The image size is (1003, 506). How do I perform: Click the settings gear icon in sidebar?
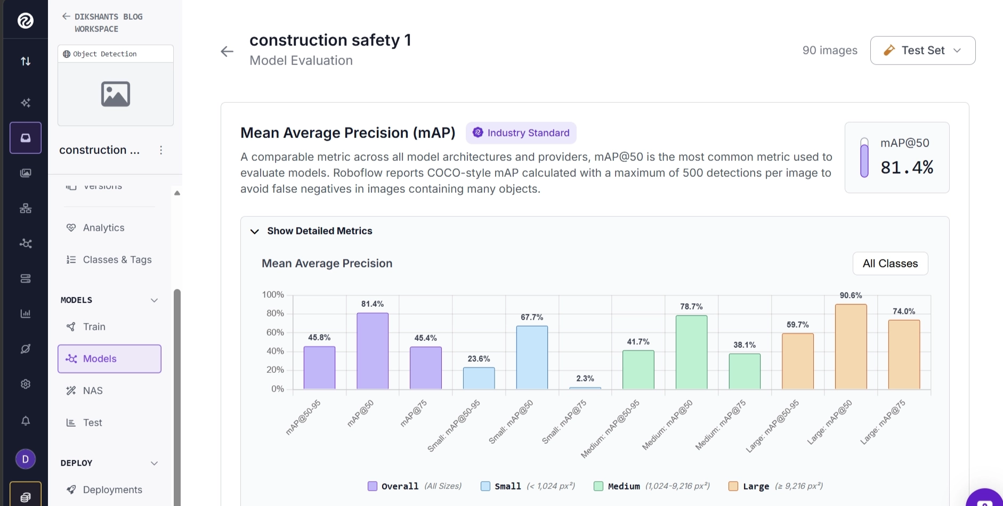coord(26,384)
